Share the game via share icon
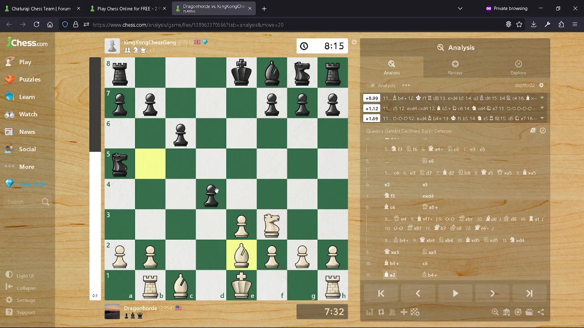Viewport: 584px width, 328px height. [541, 312]
